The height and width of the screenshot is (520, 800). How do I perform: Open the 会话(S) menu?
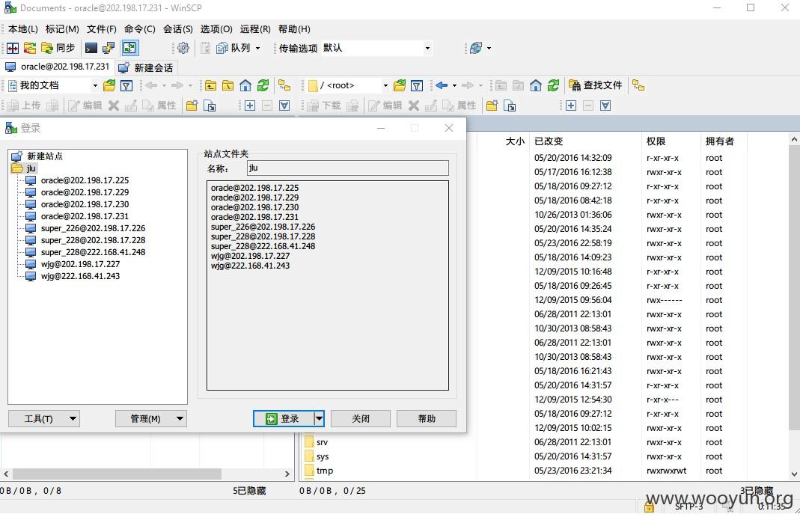pos(178,29)
